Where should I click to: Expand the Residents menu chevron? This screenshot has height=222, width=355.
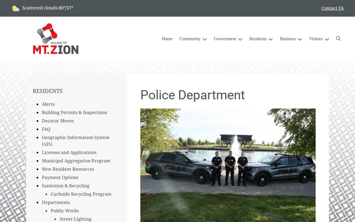click(x=271, y=39)
